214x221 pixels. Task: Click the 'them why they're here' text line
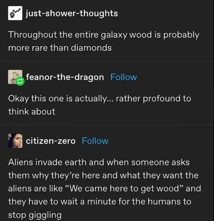tap(103, 176)
